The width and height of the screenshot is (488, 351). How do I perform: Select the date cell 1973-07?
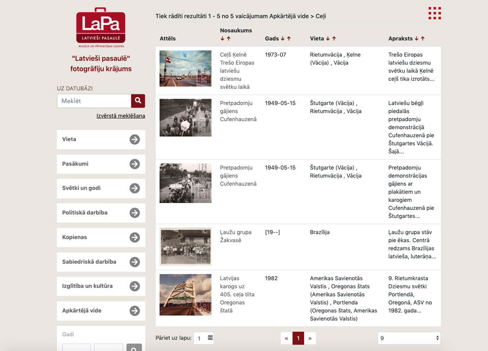(276, 55)
